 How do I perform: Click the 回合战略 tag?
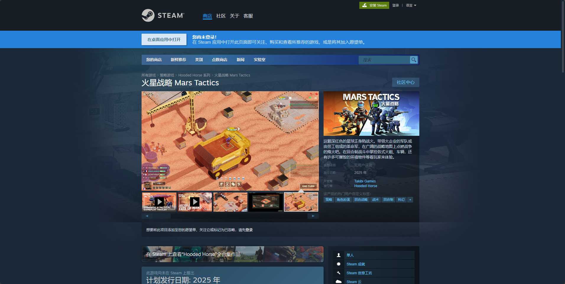coord(361,200)
